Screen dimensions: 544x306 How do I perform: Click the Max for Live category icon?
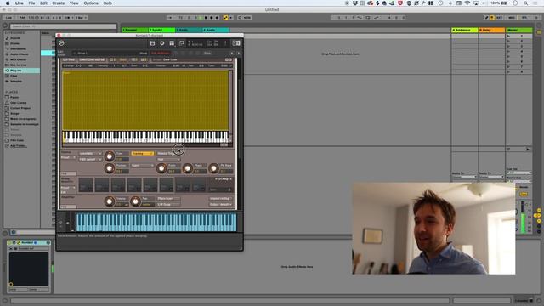[8, 65]
